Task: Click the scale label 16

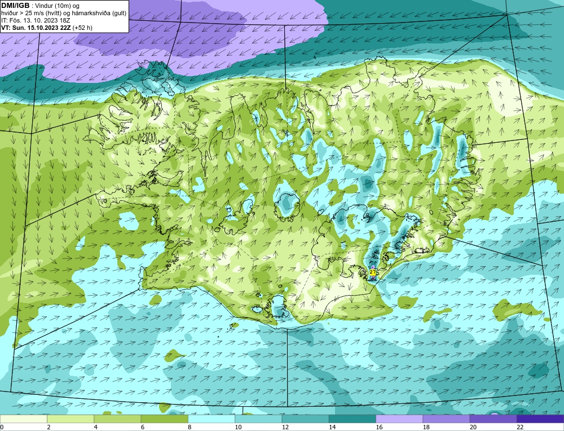Action: point(379,427)
